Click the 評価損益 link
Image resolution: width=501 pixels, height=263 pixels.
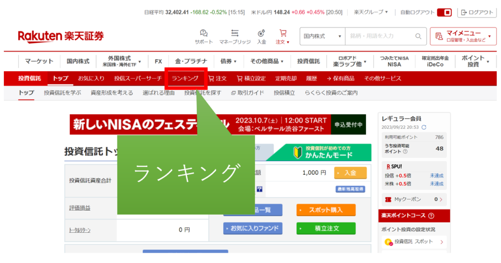(80, 208)
